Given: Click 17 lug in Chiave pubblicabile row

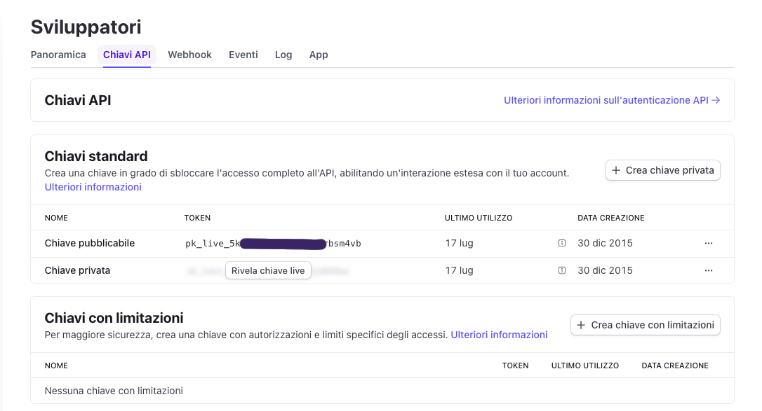Looking at the screenshot, I should pyautogui.click(x=460, y=243).
